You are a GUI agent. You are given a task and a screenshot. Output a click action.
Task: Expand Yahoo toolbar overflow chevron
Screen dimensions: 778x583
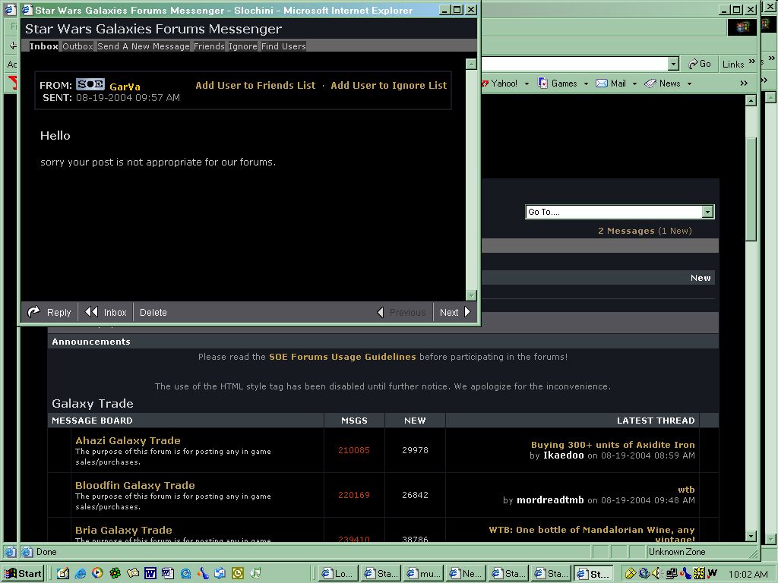[744, 84]
